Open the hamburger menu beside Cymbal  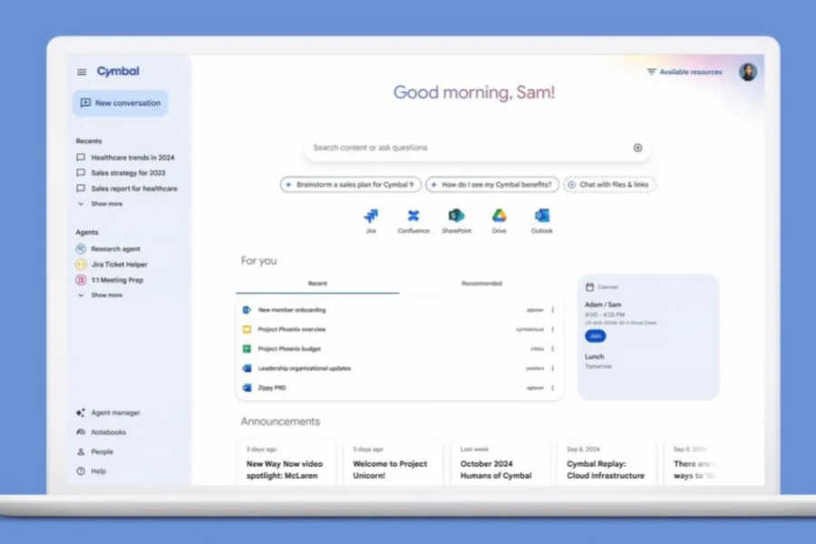pyautogui.click(x=82, y=72)
